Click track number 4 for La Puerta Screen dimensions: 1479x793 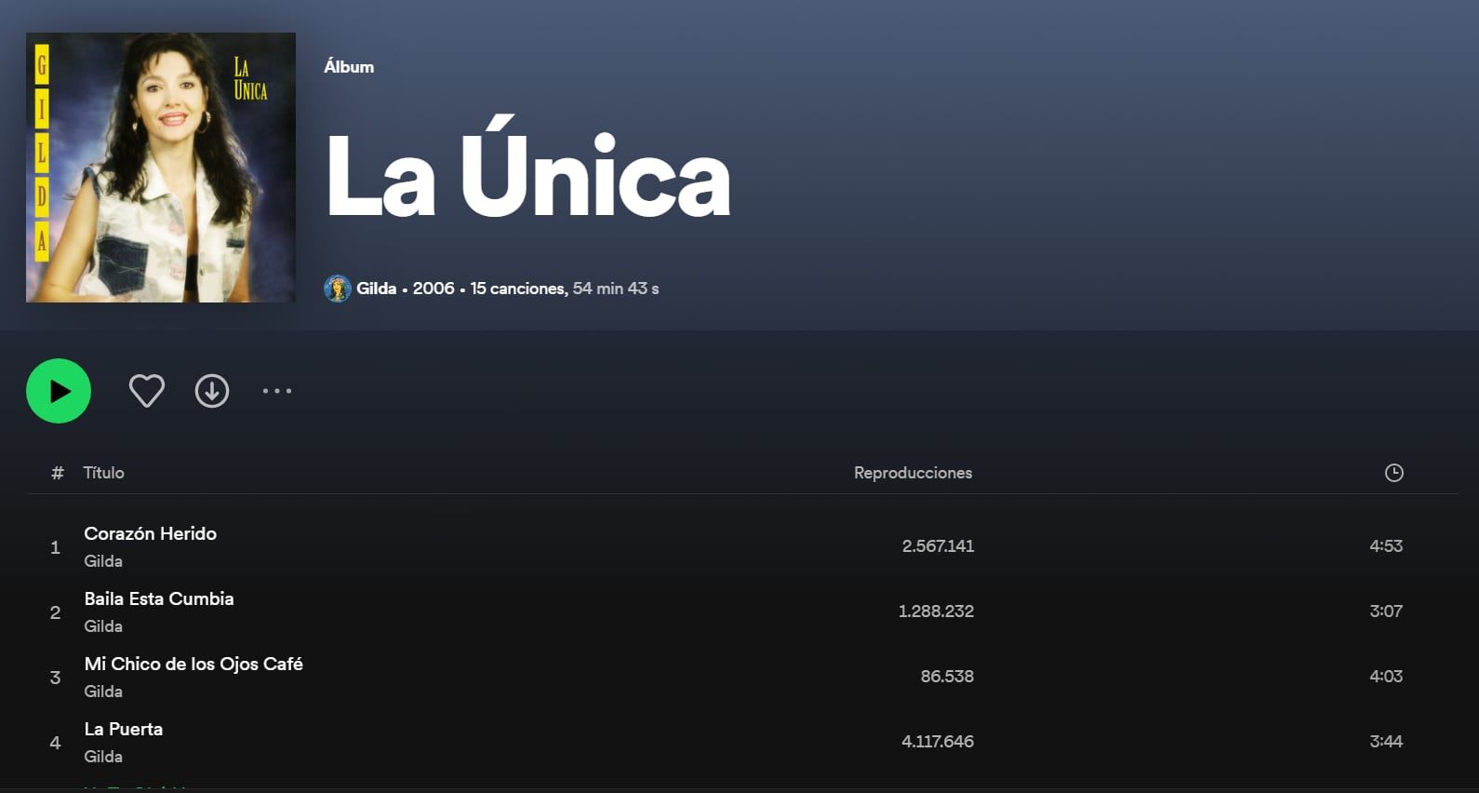(x=55, y=743)
